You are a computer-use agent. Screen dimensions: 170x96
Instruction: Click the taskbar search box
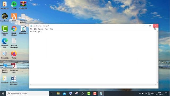point(28,94)
